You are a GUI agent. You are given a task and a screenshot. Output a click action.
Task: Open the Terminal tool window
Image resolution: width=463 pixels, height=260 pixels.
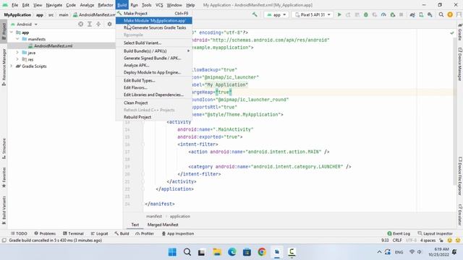tap(73, 233)
